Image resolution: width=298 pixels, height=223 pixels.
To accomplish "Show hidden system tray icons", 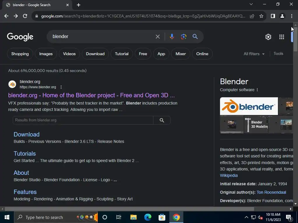I will click(246, 217).
